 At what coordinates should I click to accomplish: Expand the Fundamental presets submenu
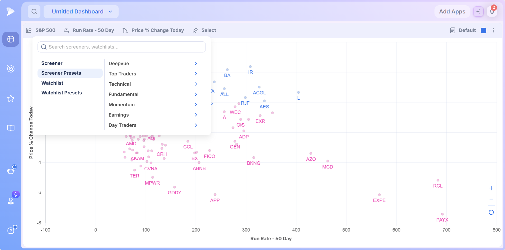[153, 94]
